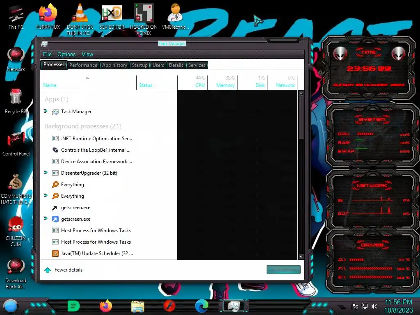Viewport: 420px width, 315px height.
Task: Click the Background processes (21) group header
Action: (x=83, y=126)
